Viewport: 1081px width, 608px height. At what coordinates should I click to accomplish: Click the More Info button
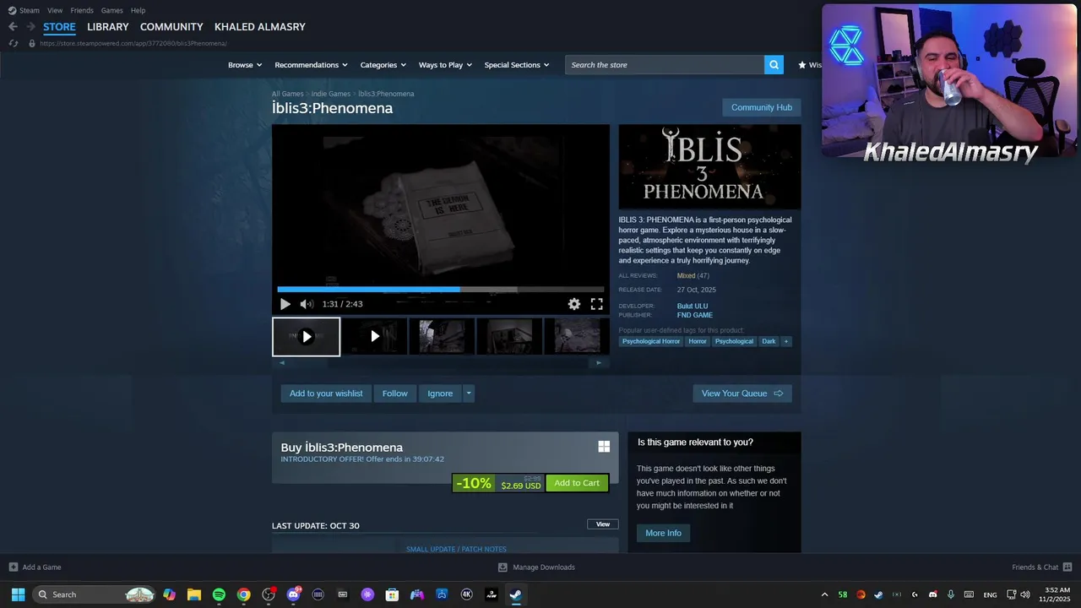[x=663, y=533]
